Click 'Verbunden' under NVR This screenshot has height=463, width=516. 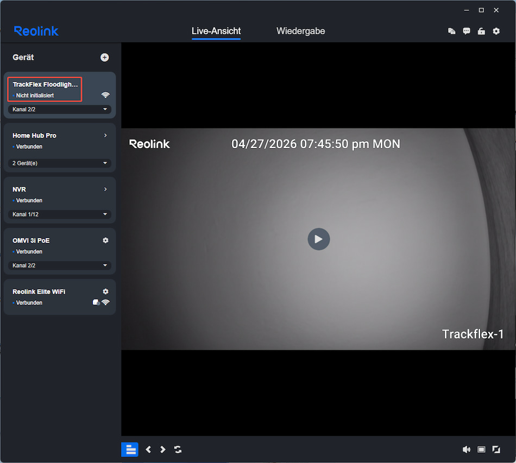pos(29,200)
